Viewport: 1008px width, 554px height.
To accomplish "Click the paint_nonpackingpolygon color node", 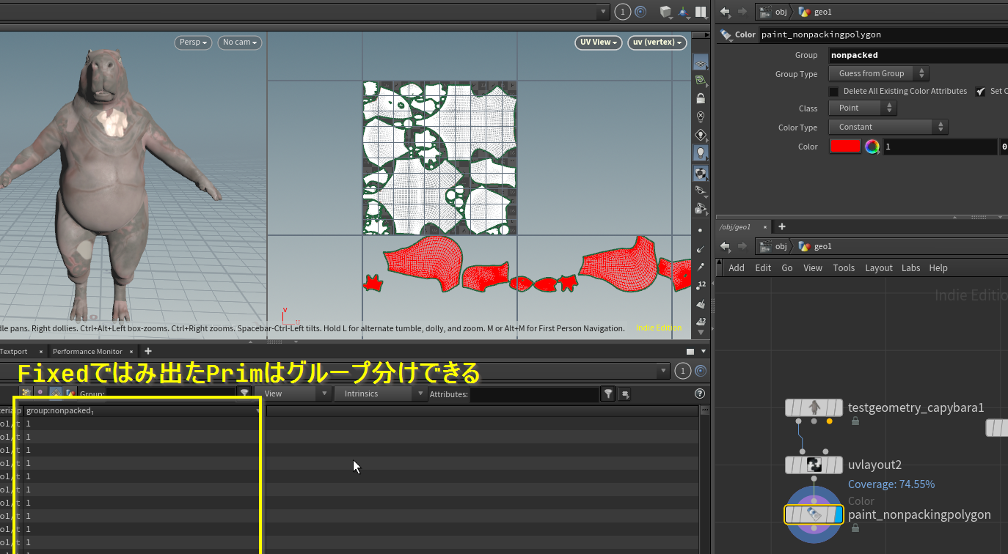I will pos(814,515).
